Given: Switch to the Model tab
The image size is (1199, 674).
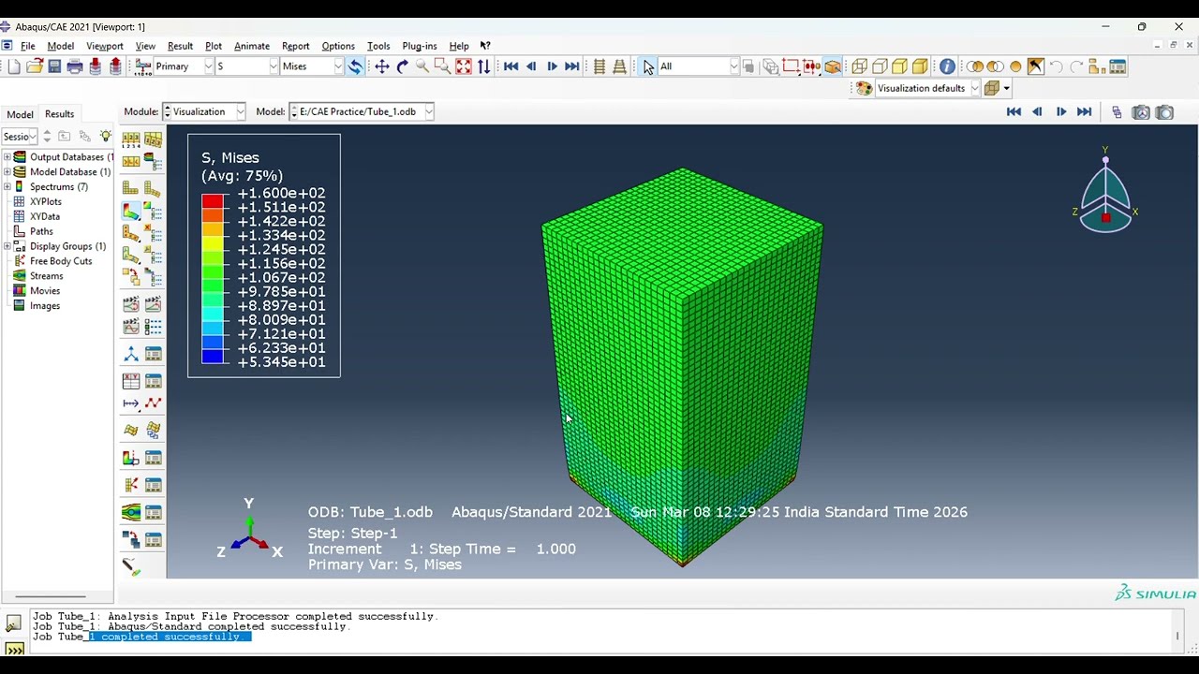Looking at the screenshot, I should pyautogui.click(x=20, y=114).
